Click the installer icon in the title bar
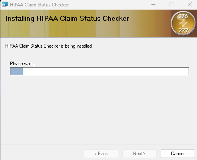 (4, 4)
